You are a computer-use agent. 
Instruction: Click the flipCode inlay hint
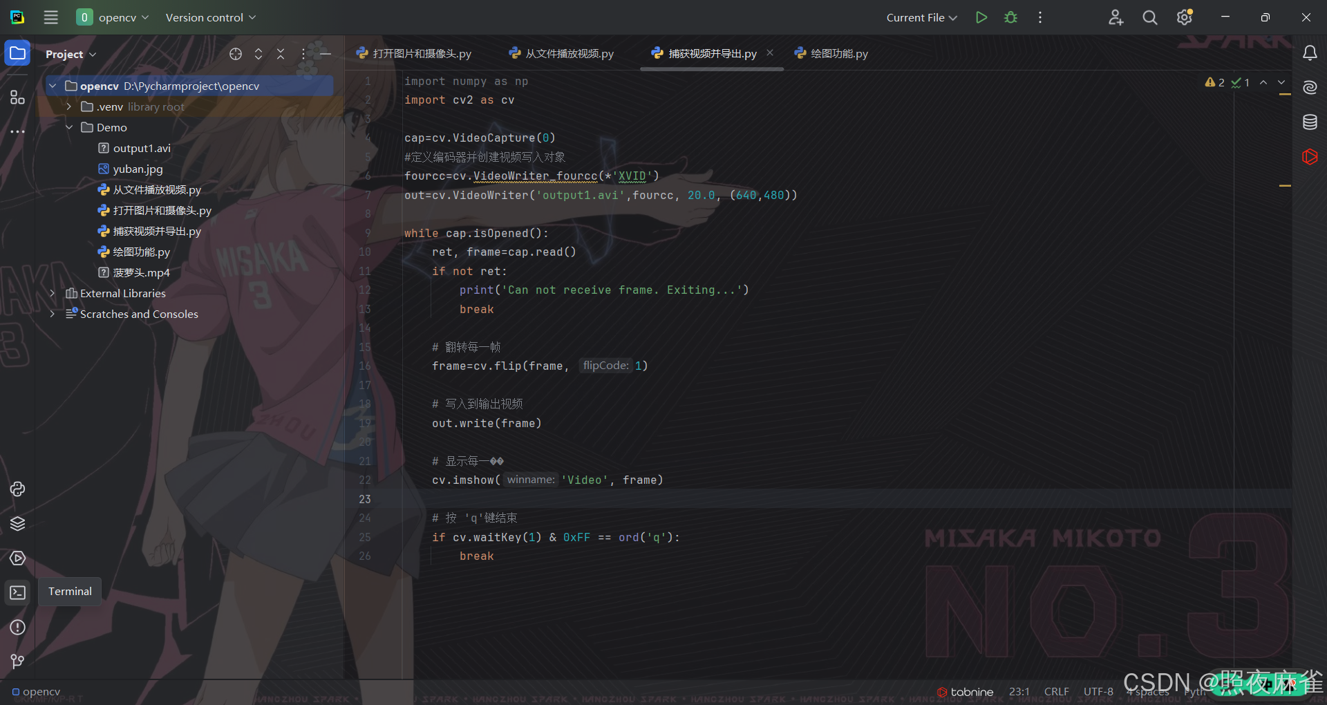606,366
